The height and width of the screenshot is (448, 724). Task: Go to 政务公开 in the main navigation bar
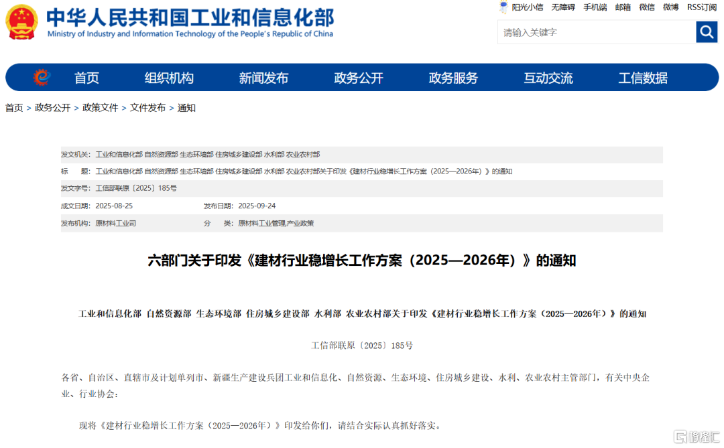[x=359, y=78]
